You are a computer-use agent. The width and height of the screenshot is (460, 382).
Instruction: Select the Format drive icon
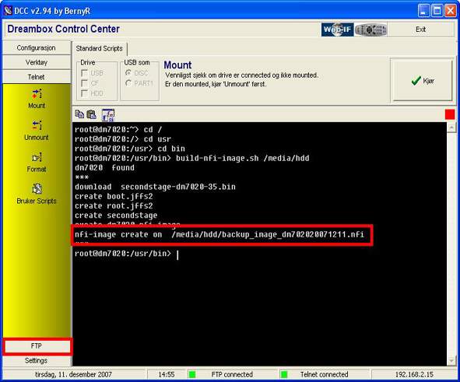(37, 157)
